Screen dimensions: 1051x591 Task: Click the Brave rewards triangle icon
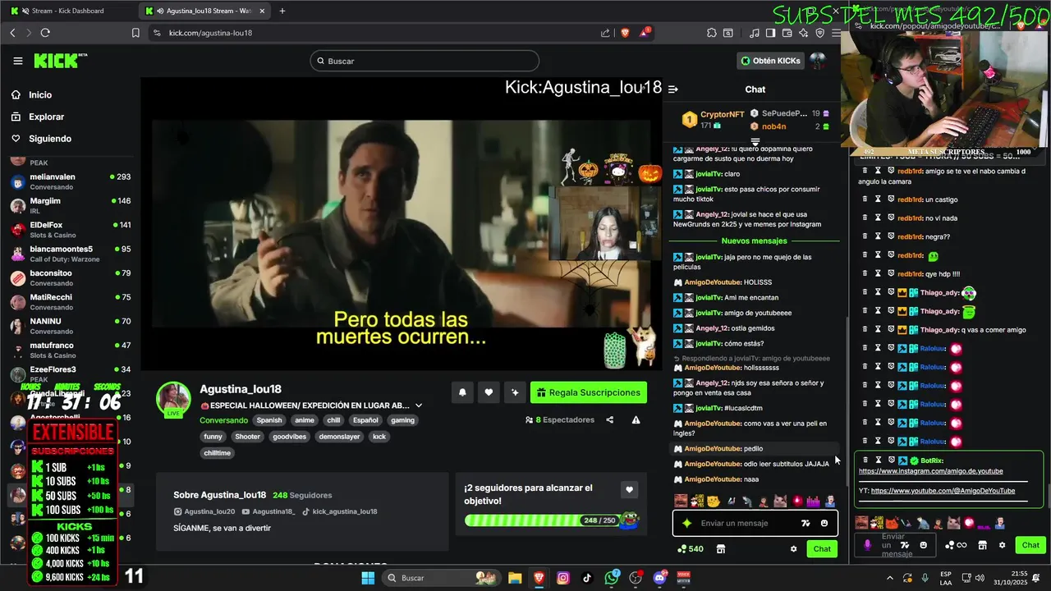coord(644,33)
